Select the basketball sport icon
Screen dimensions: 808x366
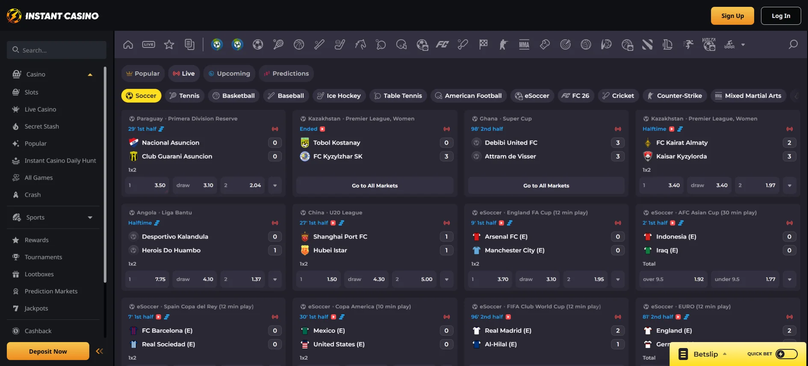pyautogui.click(x=299, y=44)
